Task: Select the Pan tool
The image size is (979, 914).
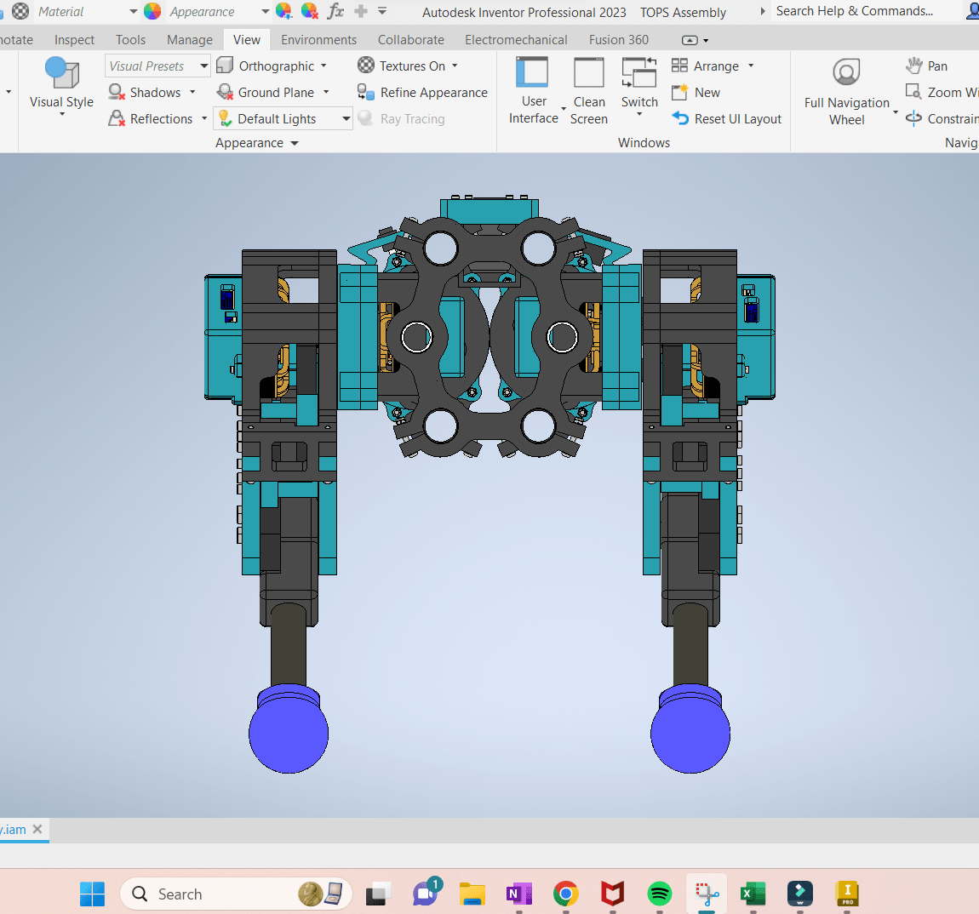Action: tap(927, 66)
